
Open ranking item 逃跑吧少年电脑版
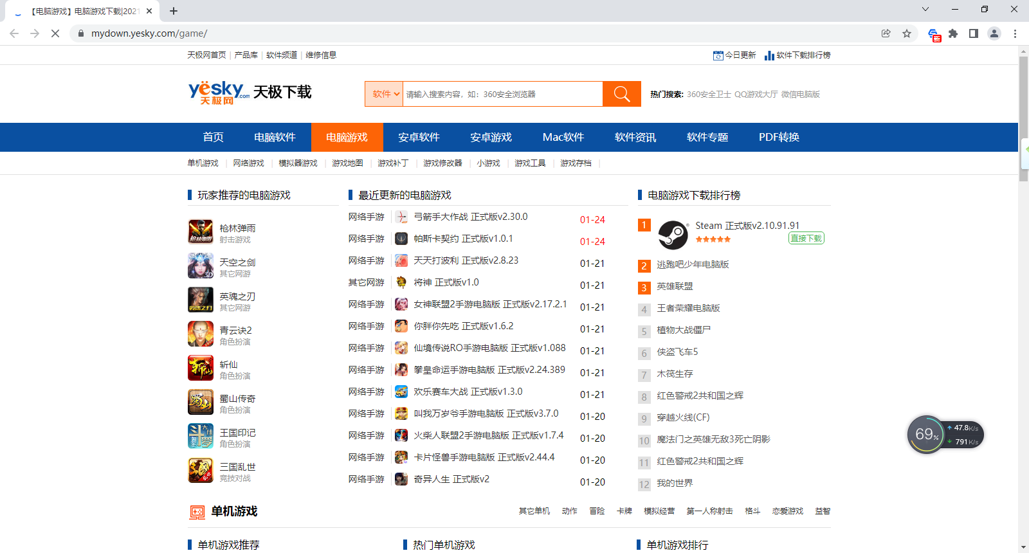693,264
